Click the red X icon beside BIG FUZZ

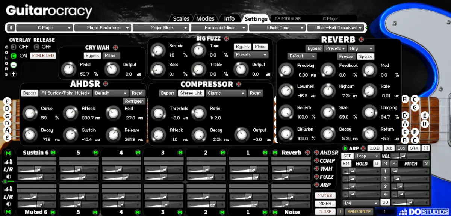pyautogui.click(x=226, y=38)
